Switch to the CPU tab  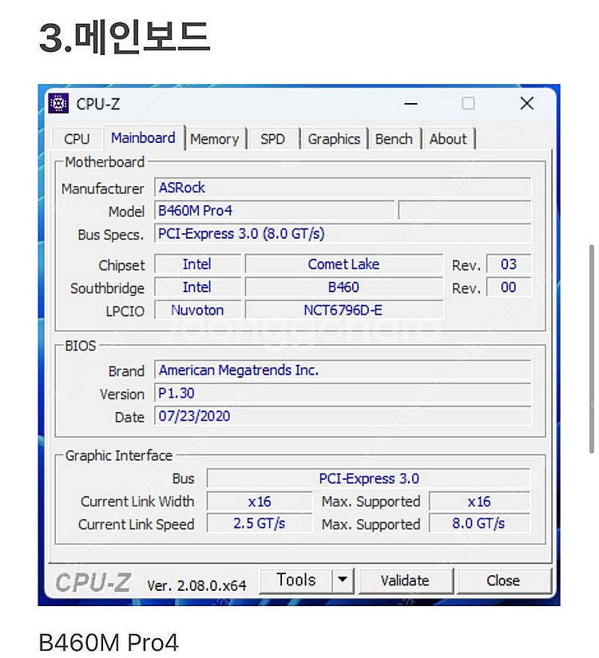point(77,139)
